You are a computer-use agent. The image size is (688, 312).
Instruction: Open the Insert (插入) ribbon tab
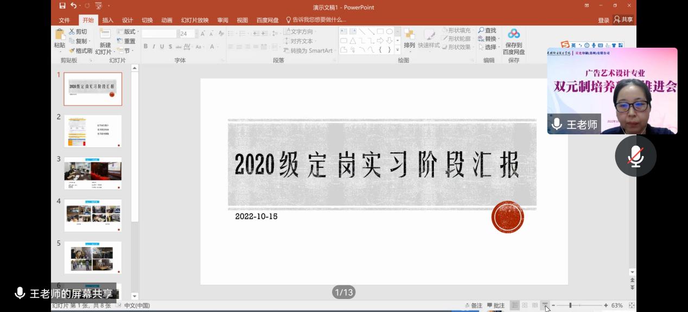(107, 20)
